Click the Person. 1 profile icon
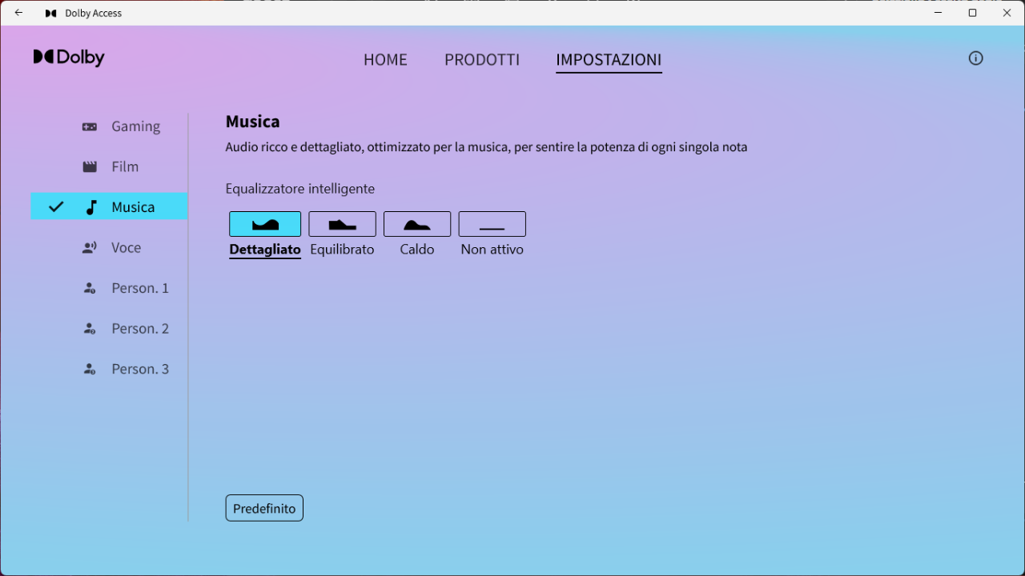This screenshot has width=1025, height=576. tap(90, 288)
